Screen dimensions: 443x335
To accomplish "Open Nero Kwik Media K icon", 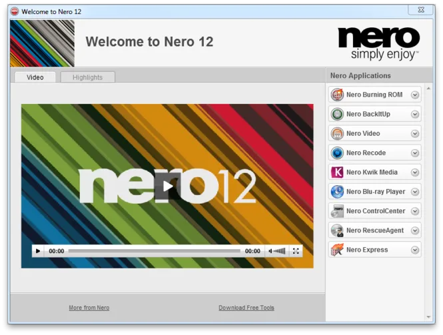I will (x=337, y=172).
